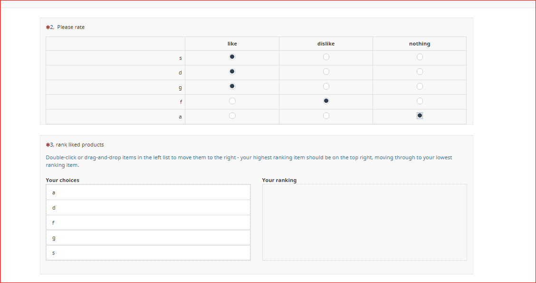
Task: Select 'dislike' radio for row a
Action: click(x=326, y=116)
